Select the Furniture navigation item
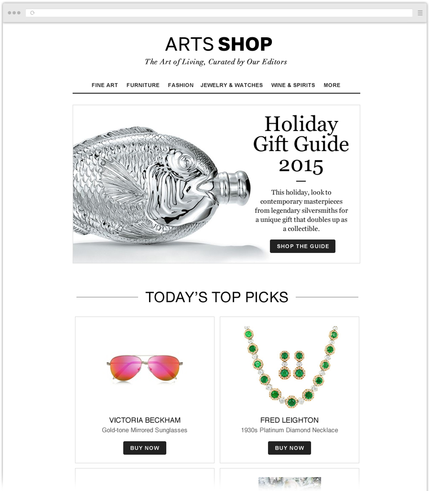 143,85
